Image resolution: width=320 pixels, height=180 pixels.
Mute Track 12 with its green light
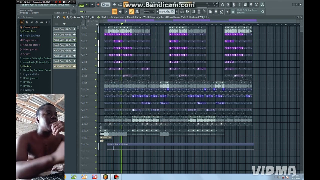[95, 107]
